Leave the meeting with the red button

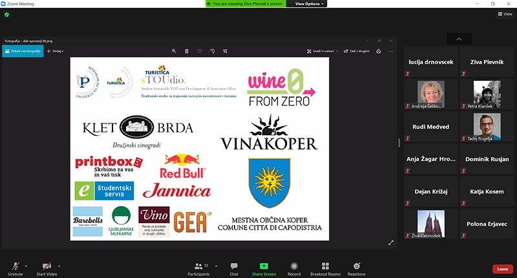coord(503,269)
